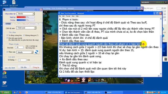This screenshot has height=94, width=168.
Task: Launch Google Chrome from the desktop
Action: click(x=4, y=75)
